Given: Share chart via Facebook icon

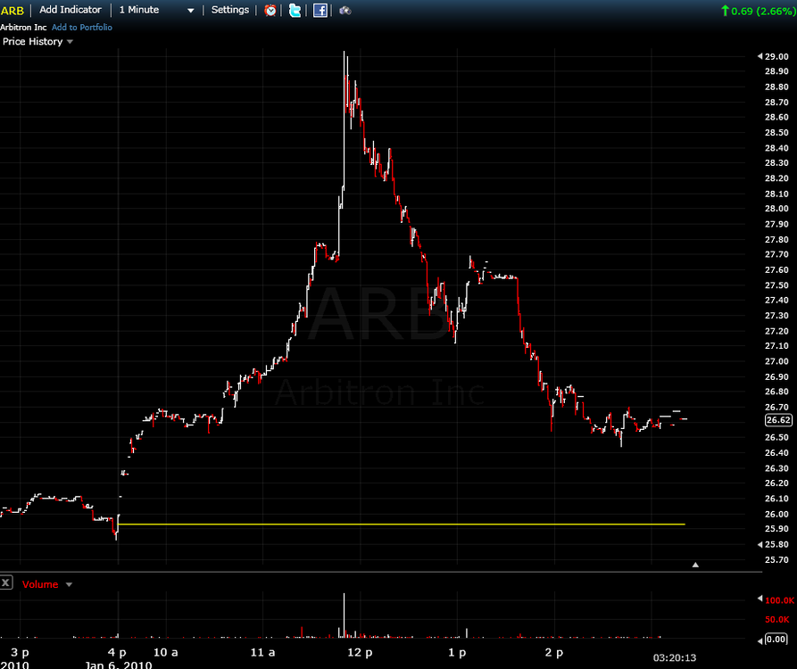Looking at the screenshot, I should click(320, 10).
